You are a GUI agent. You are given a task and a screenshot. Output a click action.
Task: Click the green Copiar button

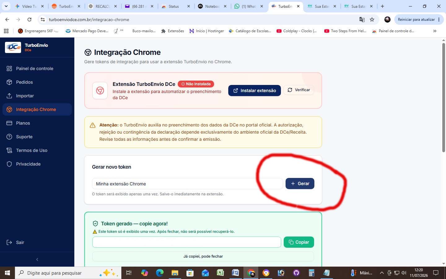click(x=299, y=242)
